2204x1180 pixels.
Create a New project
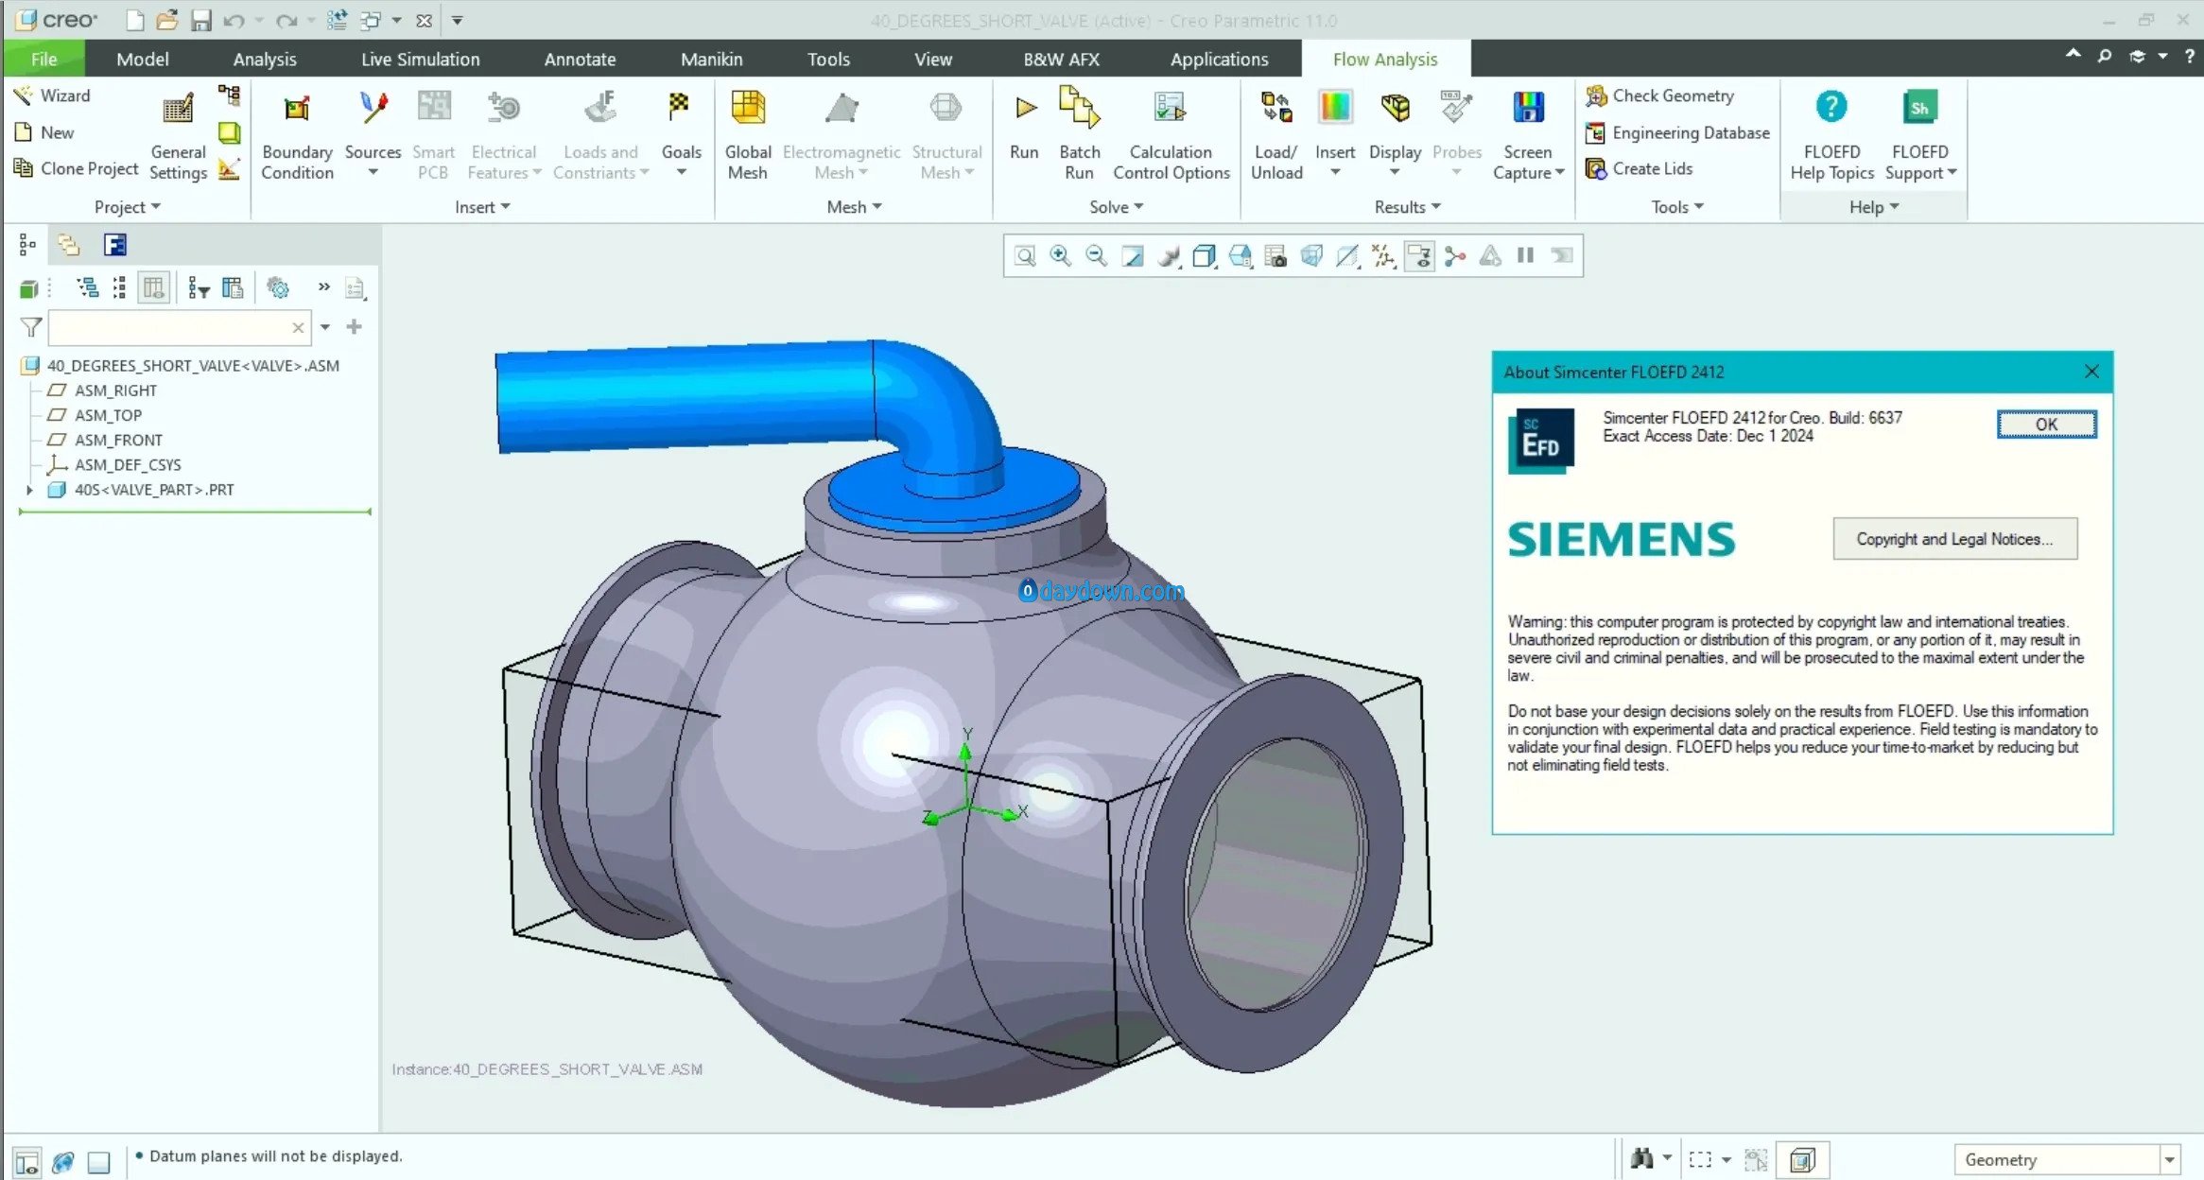point(44,133)
